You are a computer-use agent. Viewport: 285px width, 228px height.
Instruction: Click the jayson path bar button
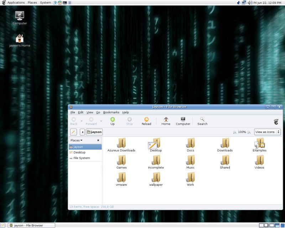click(94, 132)
